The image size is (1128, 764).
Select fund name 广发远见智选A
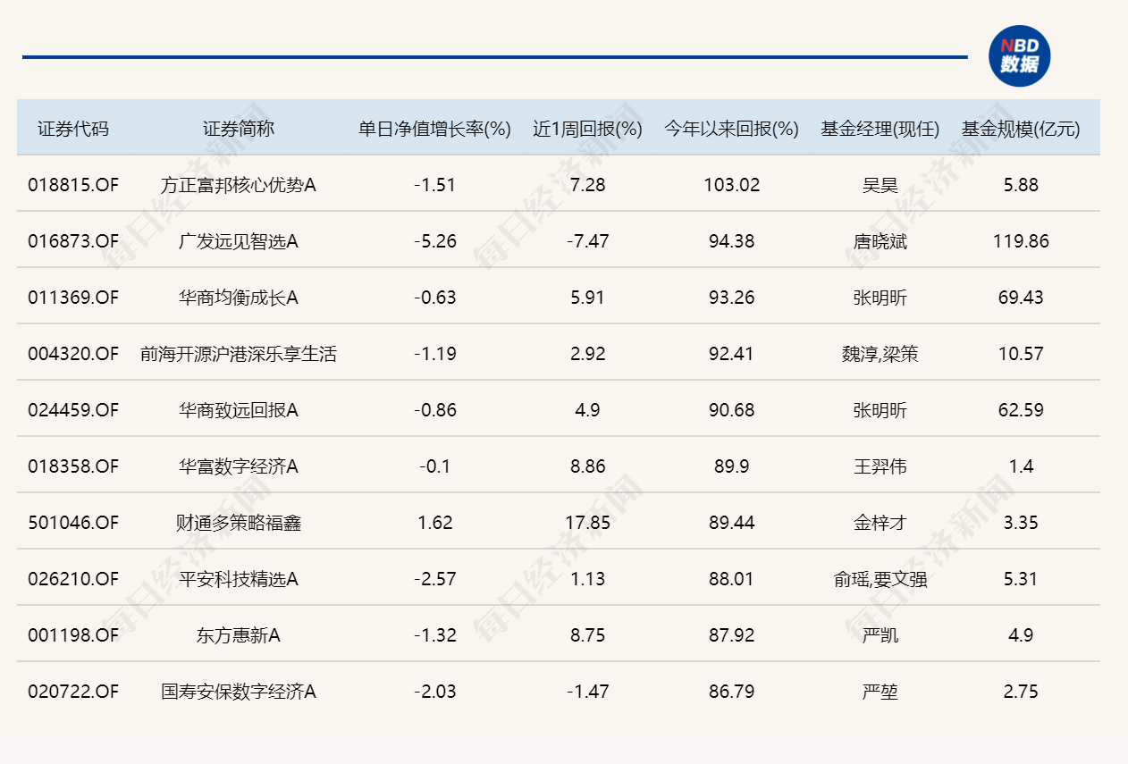tap(239, 241)
